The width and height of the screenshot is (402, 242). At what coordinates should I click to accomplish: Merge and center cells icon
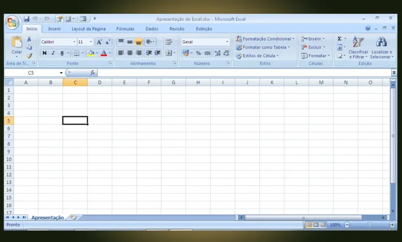[169, 53]
